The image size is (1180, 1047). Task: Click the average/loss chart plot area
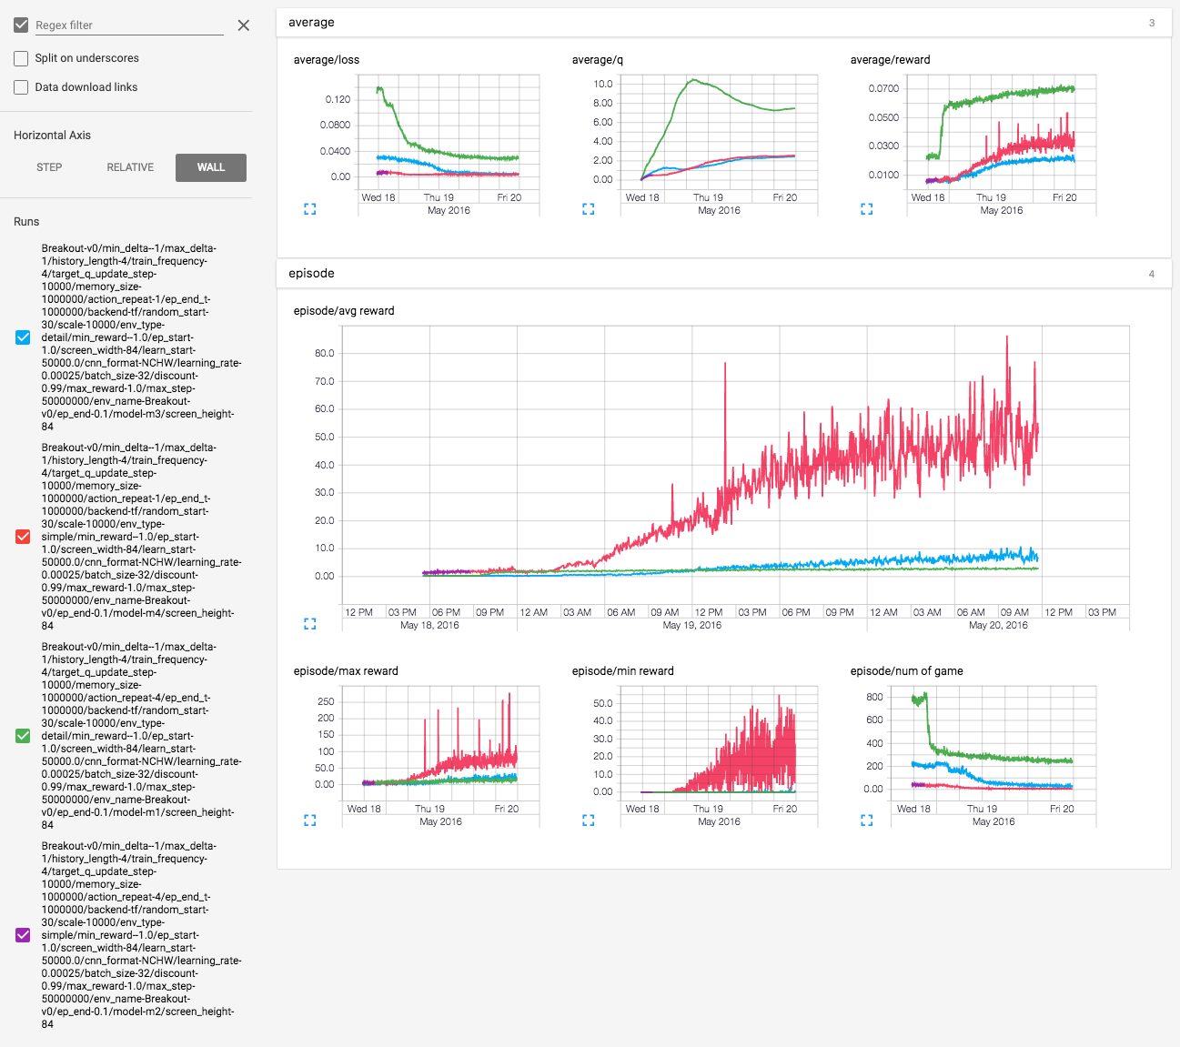coord(448,132)
